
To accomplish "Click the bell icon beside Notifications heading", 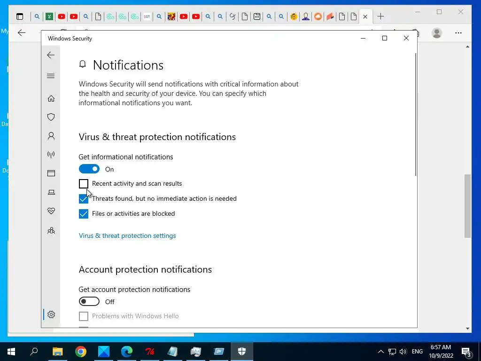I will (x=83, y=64).
